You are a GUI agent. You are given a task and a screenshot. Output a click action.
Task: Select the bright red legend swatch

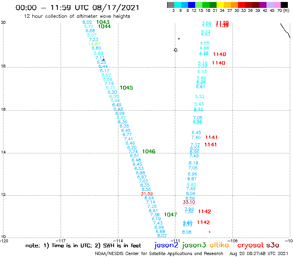tap(242, 5)
